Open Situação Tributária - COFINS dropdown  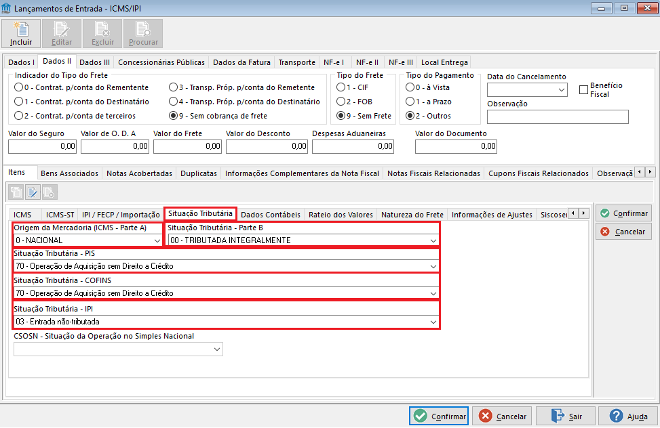tap(433, 293)
